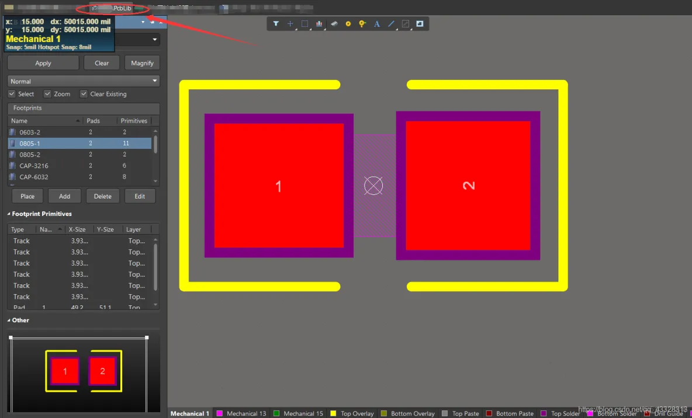Viewport: 692px width, 418px height.
Task: Select the Place String tool
Action: 377,24
